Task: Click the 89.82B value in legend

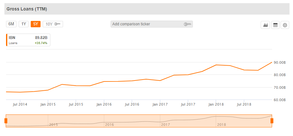Action: (41, 38)
